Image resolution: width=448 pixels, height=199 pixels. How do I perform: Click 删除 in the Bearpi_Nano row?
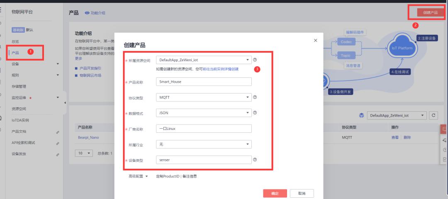tap(407, 137)
